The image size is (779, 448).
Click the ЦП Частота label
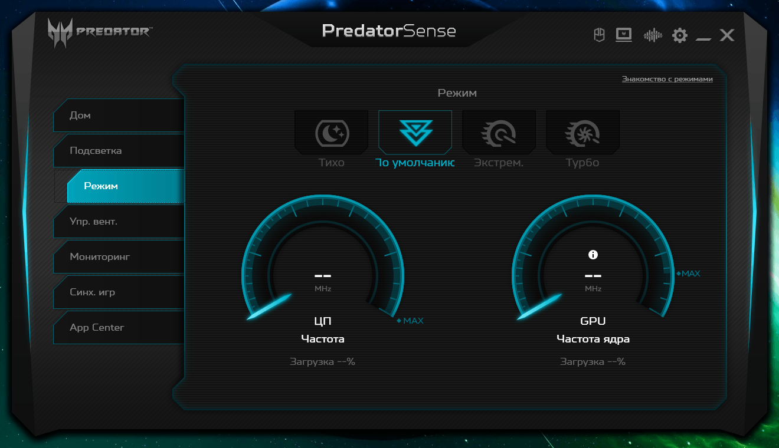pyautogui.click(x=323, y=330)
